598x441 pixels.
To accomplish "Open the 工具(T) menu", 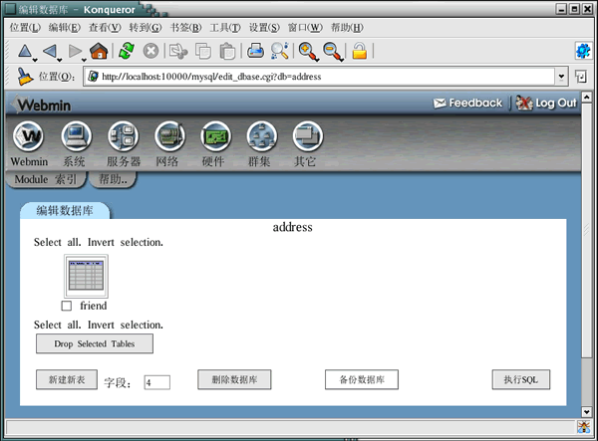I will (225, 28).
